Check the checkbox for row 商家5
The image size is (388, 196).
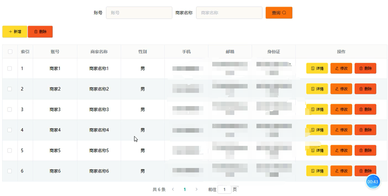(10, 150)
